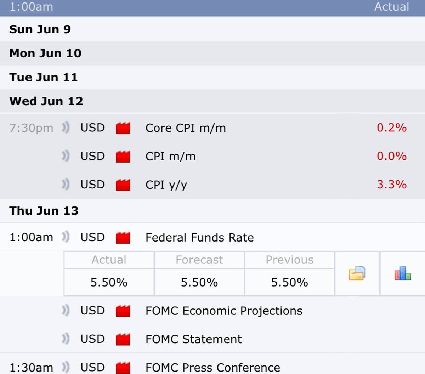
Task: Click the Forecast label in details table
Action: (199, 260)
